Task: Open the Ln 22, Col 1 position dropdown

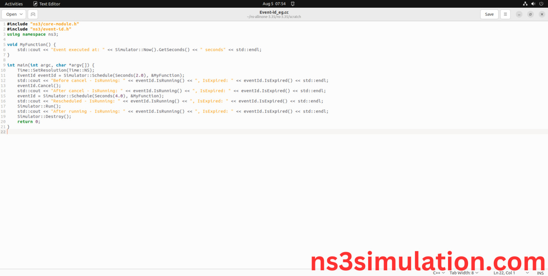Action: (x=511, y=273)
